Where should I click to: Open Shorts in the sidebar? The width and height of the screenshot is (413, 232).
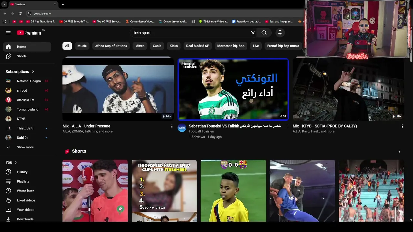click(27, 56)
